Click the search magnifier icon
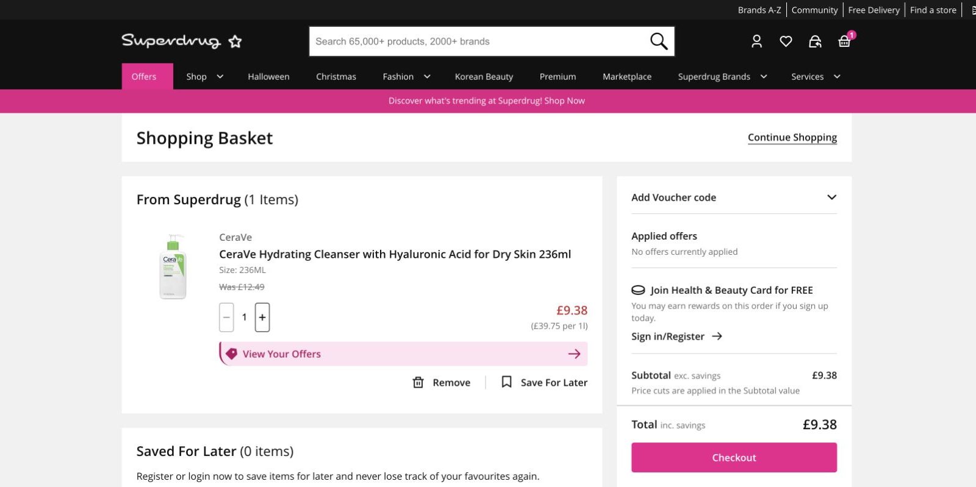The width and height of the screenshot is (976, 487). click(x=658, y=41)
